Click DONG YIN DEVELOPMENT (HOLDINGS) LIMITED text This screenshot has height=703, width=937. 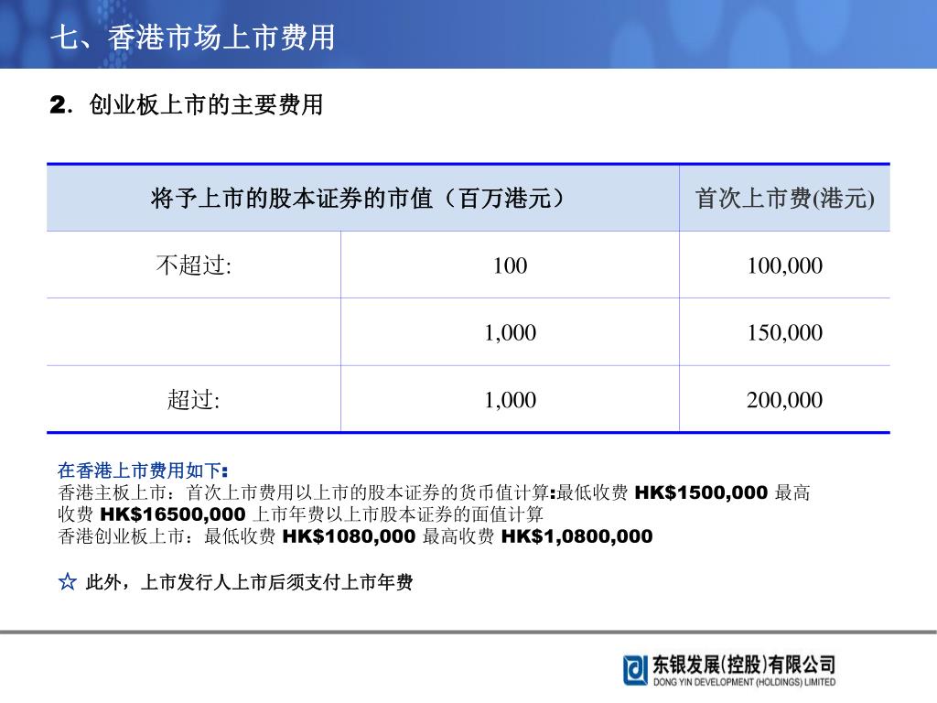click(x=744, y=682)
